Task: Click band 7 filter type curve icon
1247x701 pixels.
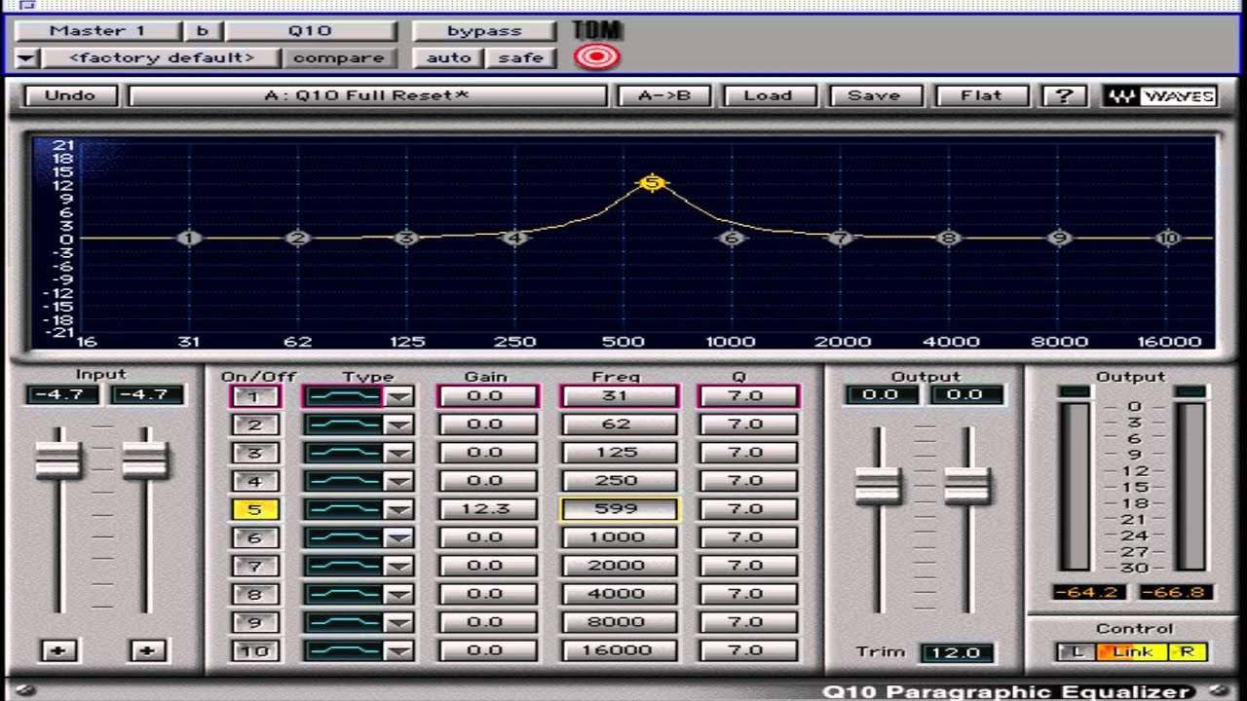Action: point(344,566)
